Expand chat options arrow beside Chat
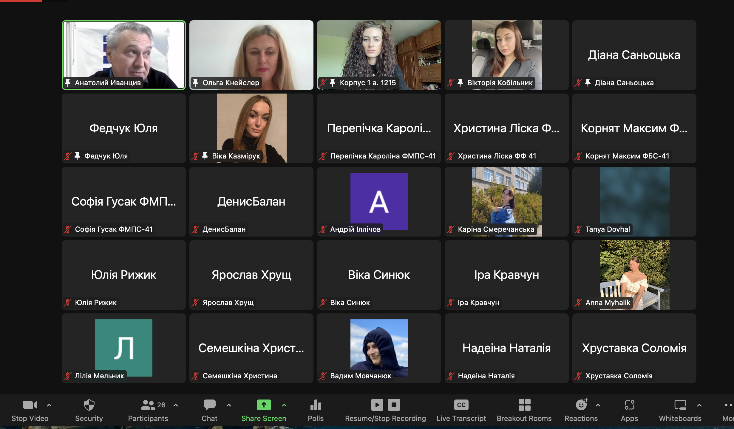734x429 pixels. click(229, 405)
